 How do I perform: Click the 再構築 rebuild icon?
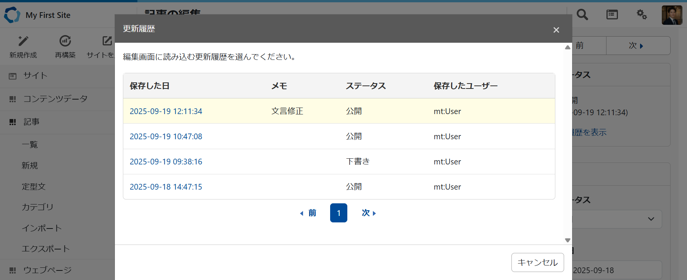65,41
